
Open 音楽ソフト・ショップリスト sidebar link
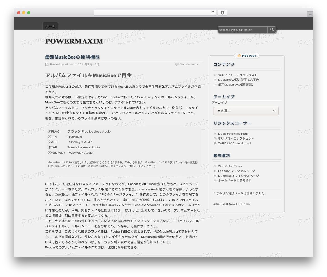click(238, 75)
